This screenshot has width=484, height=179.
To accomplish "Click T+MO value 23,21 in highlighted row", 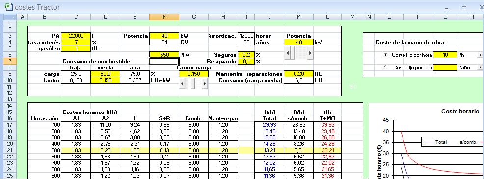I will [x=327, y=151].
